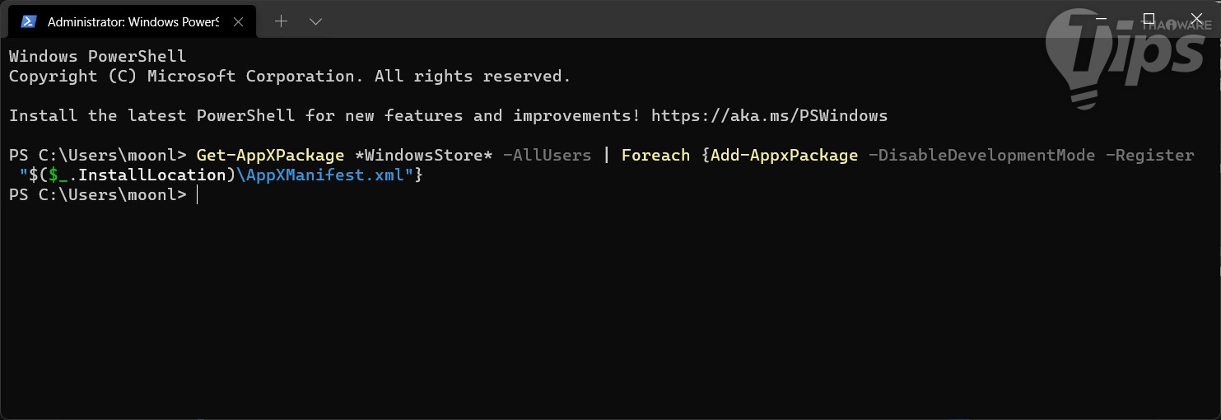
Task: Click the Get-AppXPackage command text
Action: (270, 155)
